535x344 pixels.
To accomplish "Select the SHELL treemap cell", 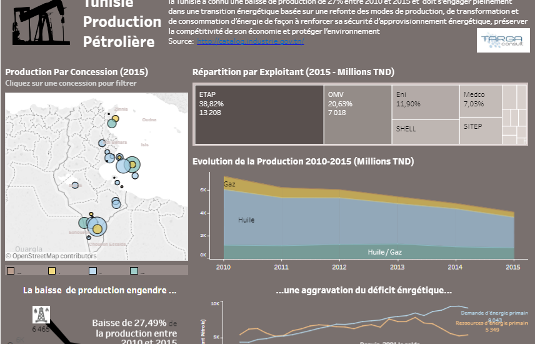I will point(426,132).
